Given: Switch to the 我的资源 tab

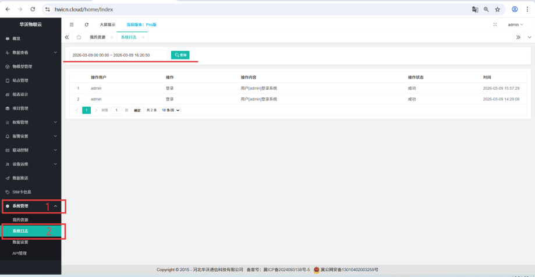Looking at the screenshot, I should [x=97, y=37].
